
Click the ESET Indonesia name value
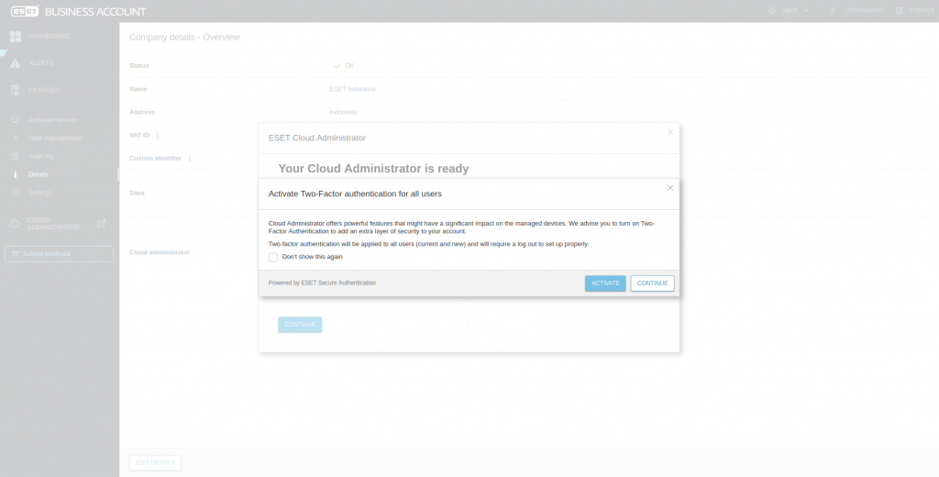pos(352,89)
